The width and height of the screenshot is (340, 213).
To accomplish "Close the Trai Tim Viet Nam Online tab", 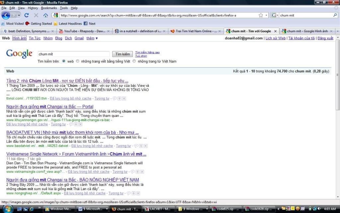I will [x=219, y=31].
